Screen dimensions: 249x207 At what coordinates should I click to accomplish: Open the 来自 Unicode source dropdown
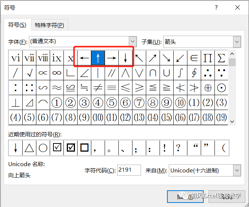point(237,171)
